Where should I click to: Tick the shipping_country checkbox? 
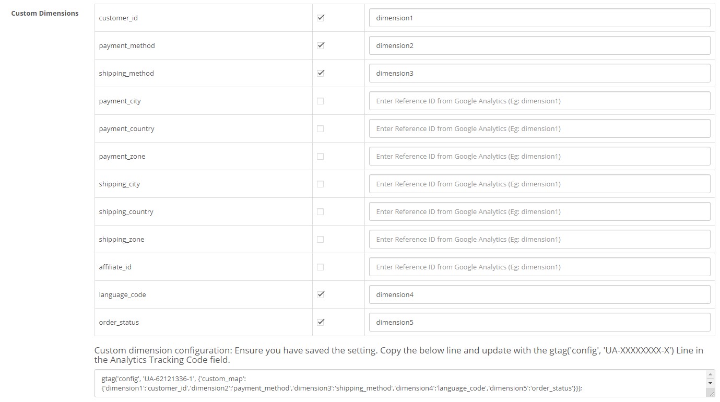coord(321,211)
